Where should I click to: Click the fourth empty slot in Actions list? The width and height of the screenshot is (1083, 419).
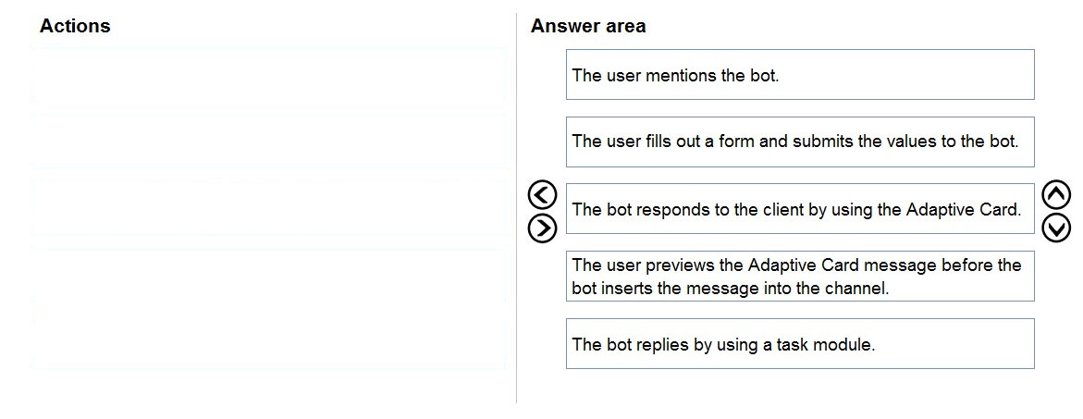coord(269,277)
